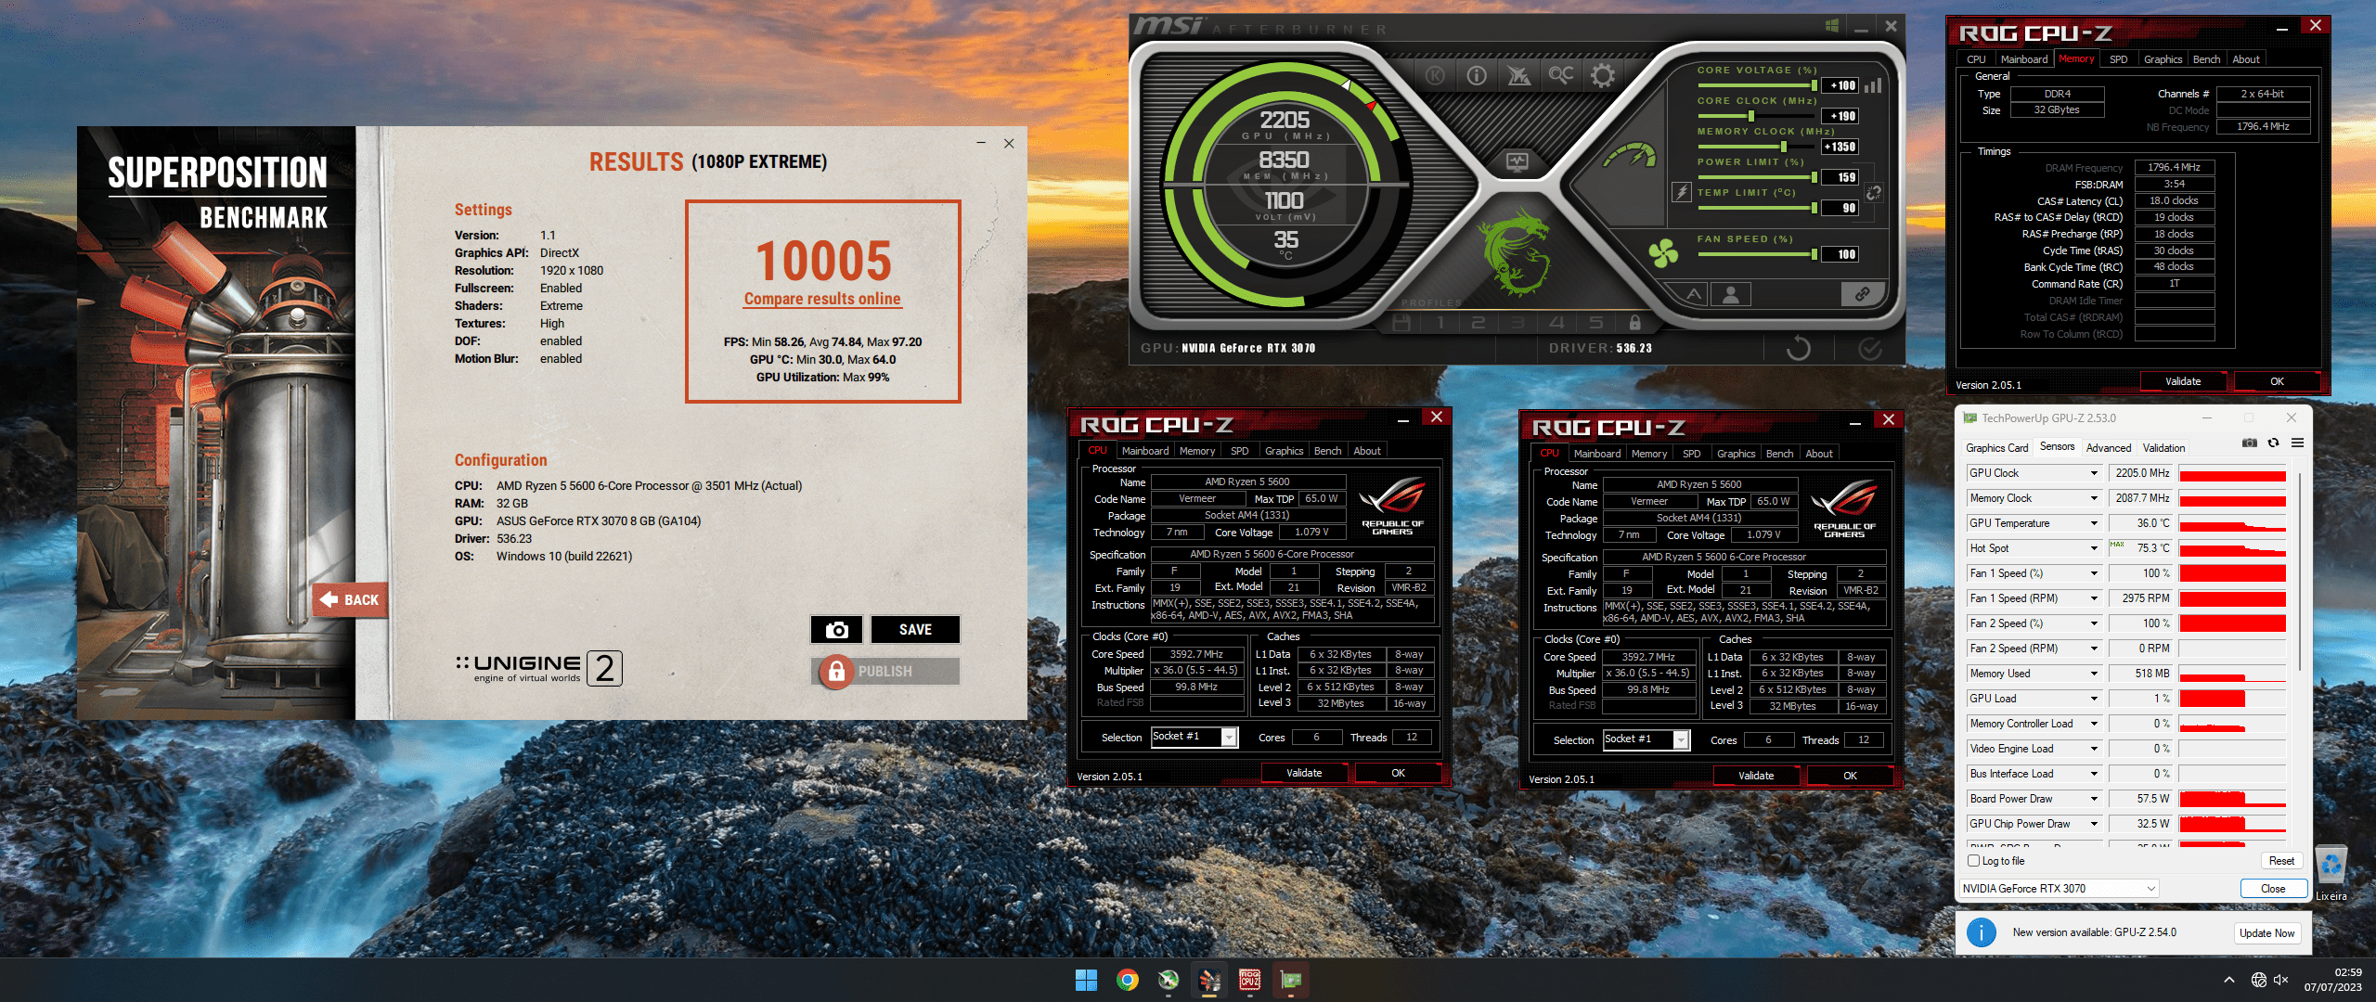Expand GPU Temperature sensor dropdown
This screenshot has height=1002, width=2376.
coord(2095,523)
